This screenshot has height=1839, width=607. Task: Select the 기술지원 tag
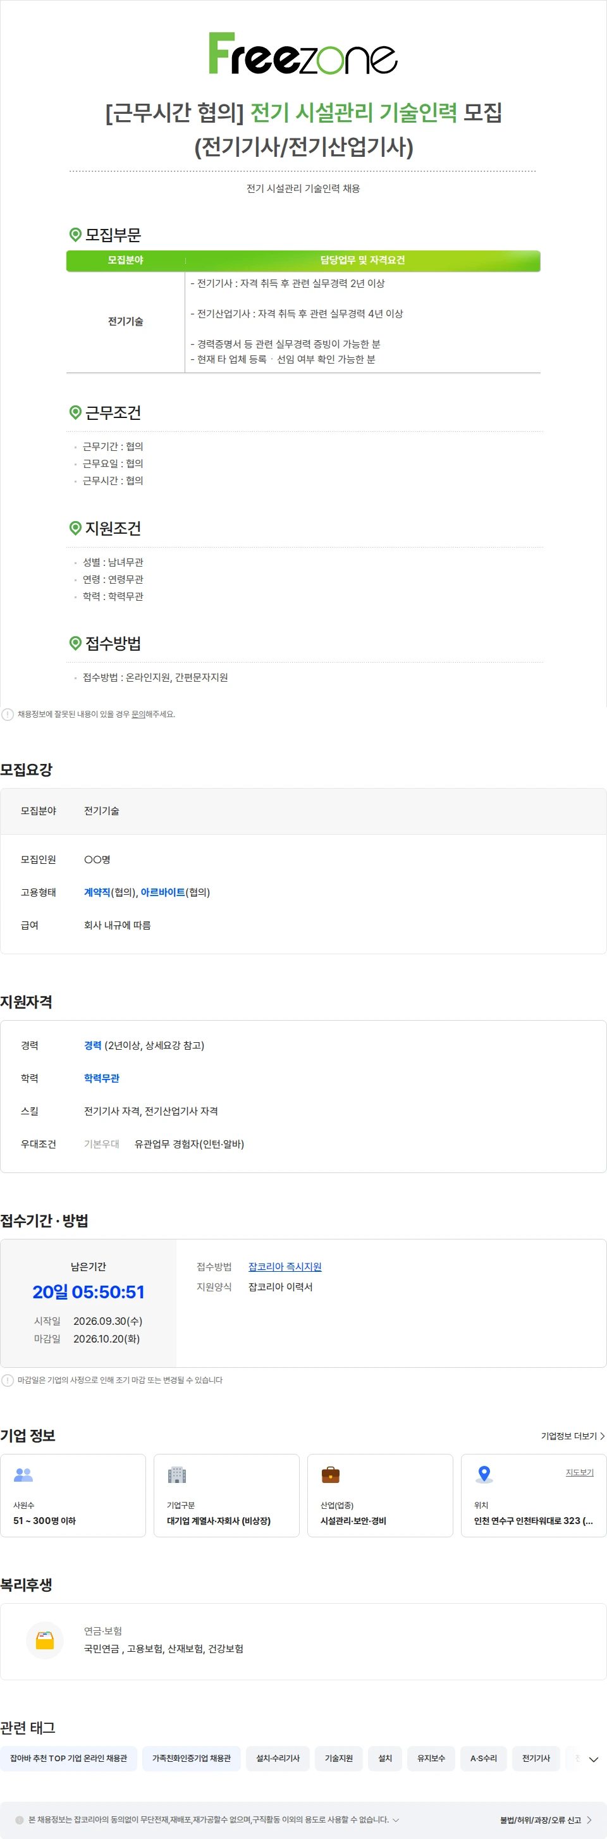click(x=338, y=1757)
